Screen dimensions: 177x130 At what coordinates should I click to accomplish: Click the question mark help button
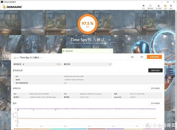[x=110, y=51]
